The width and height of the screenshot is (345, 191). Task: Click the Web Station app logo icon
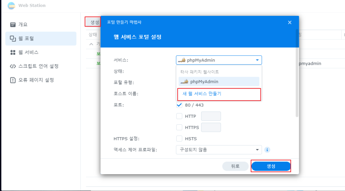pyautogui.click(x=11, y=5)
